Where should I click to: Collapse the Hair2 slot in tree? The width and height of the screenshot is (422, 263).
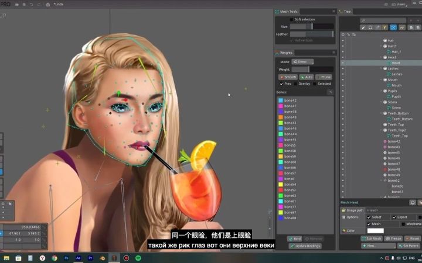click(382, 46)
